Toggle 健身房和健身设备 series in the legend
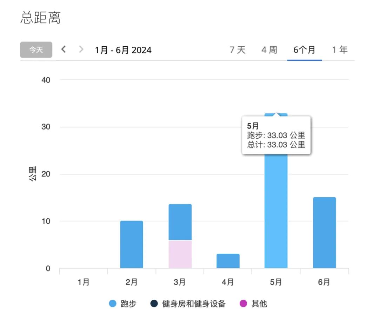This screenshot has width=379, height=319. tap(188, 304)
